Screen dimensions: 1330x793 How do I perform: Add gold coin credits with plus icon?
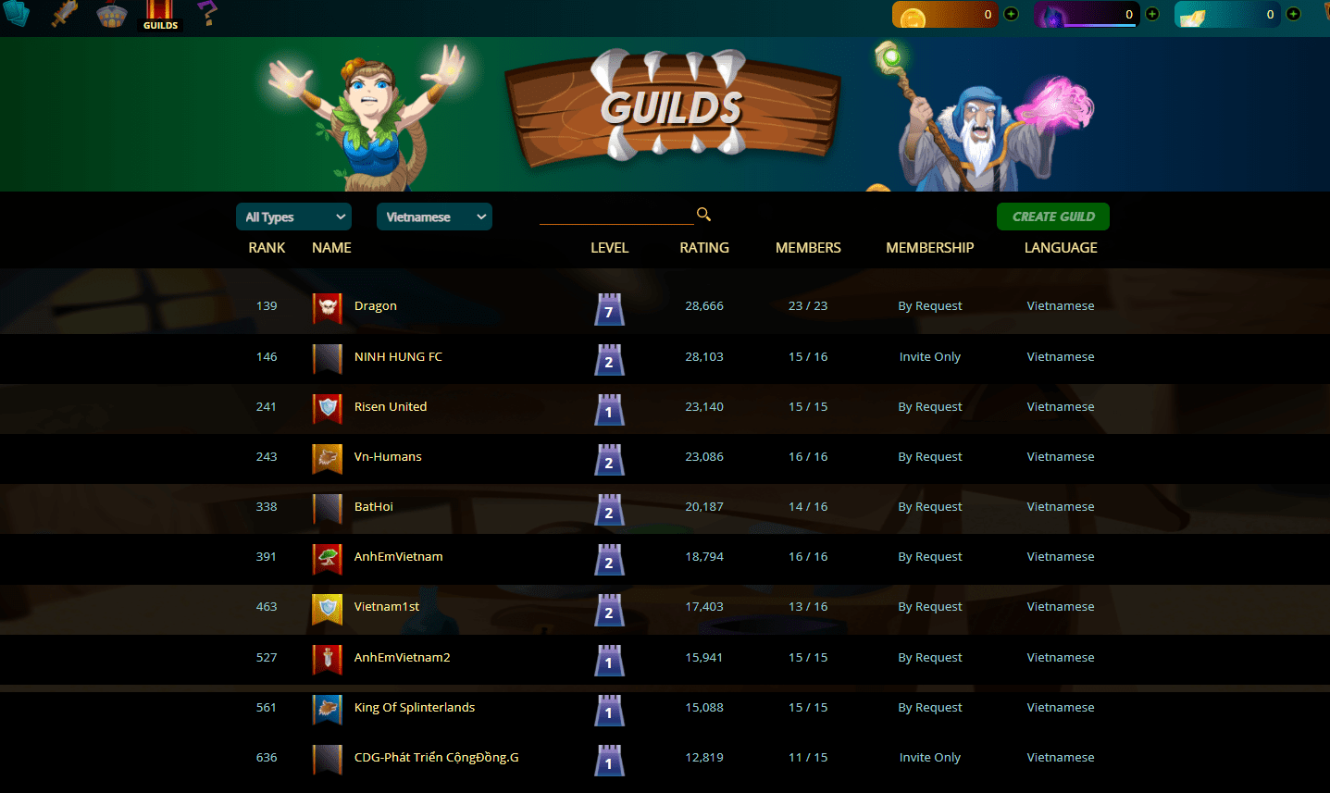[x=1012, y=14]
